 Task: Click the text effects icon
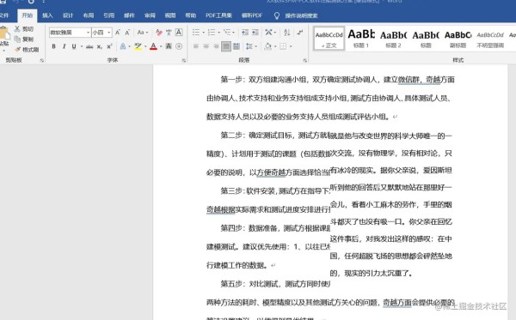(123, 46)
